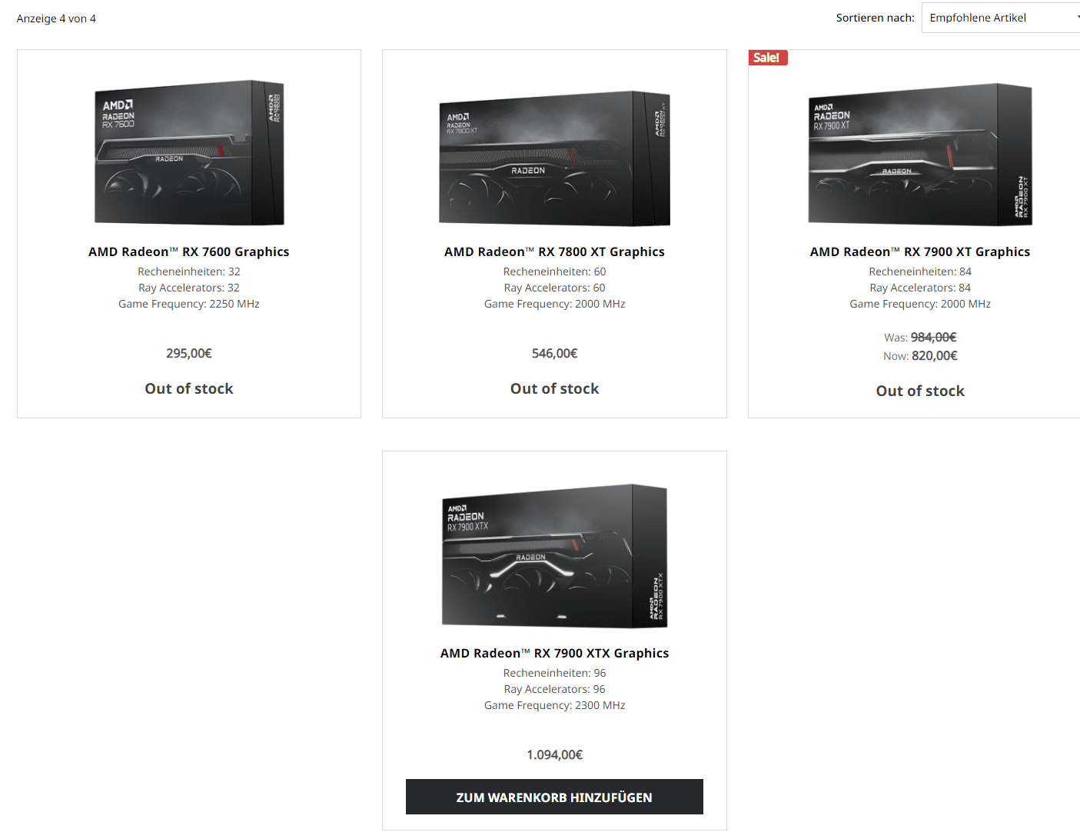Open AMD Radeon RX 7600 Graphics title link
Image resolution: width=1080 pixels, height=839 pixels.
[189, 251]
